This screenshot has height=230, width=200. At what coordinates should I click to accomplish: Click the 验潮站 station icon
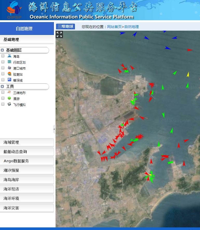pos(9,74)
